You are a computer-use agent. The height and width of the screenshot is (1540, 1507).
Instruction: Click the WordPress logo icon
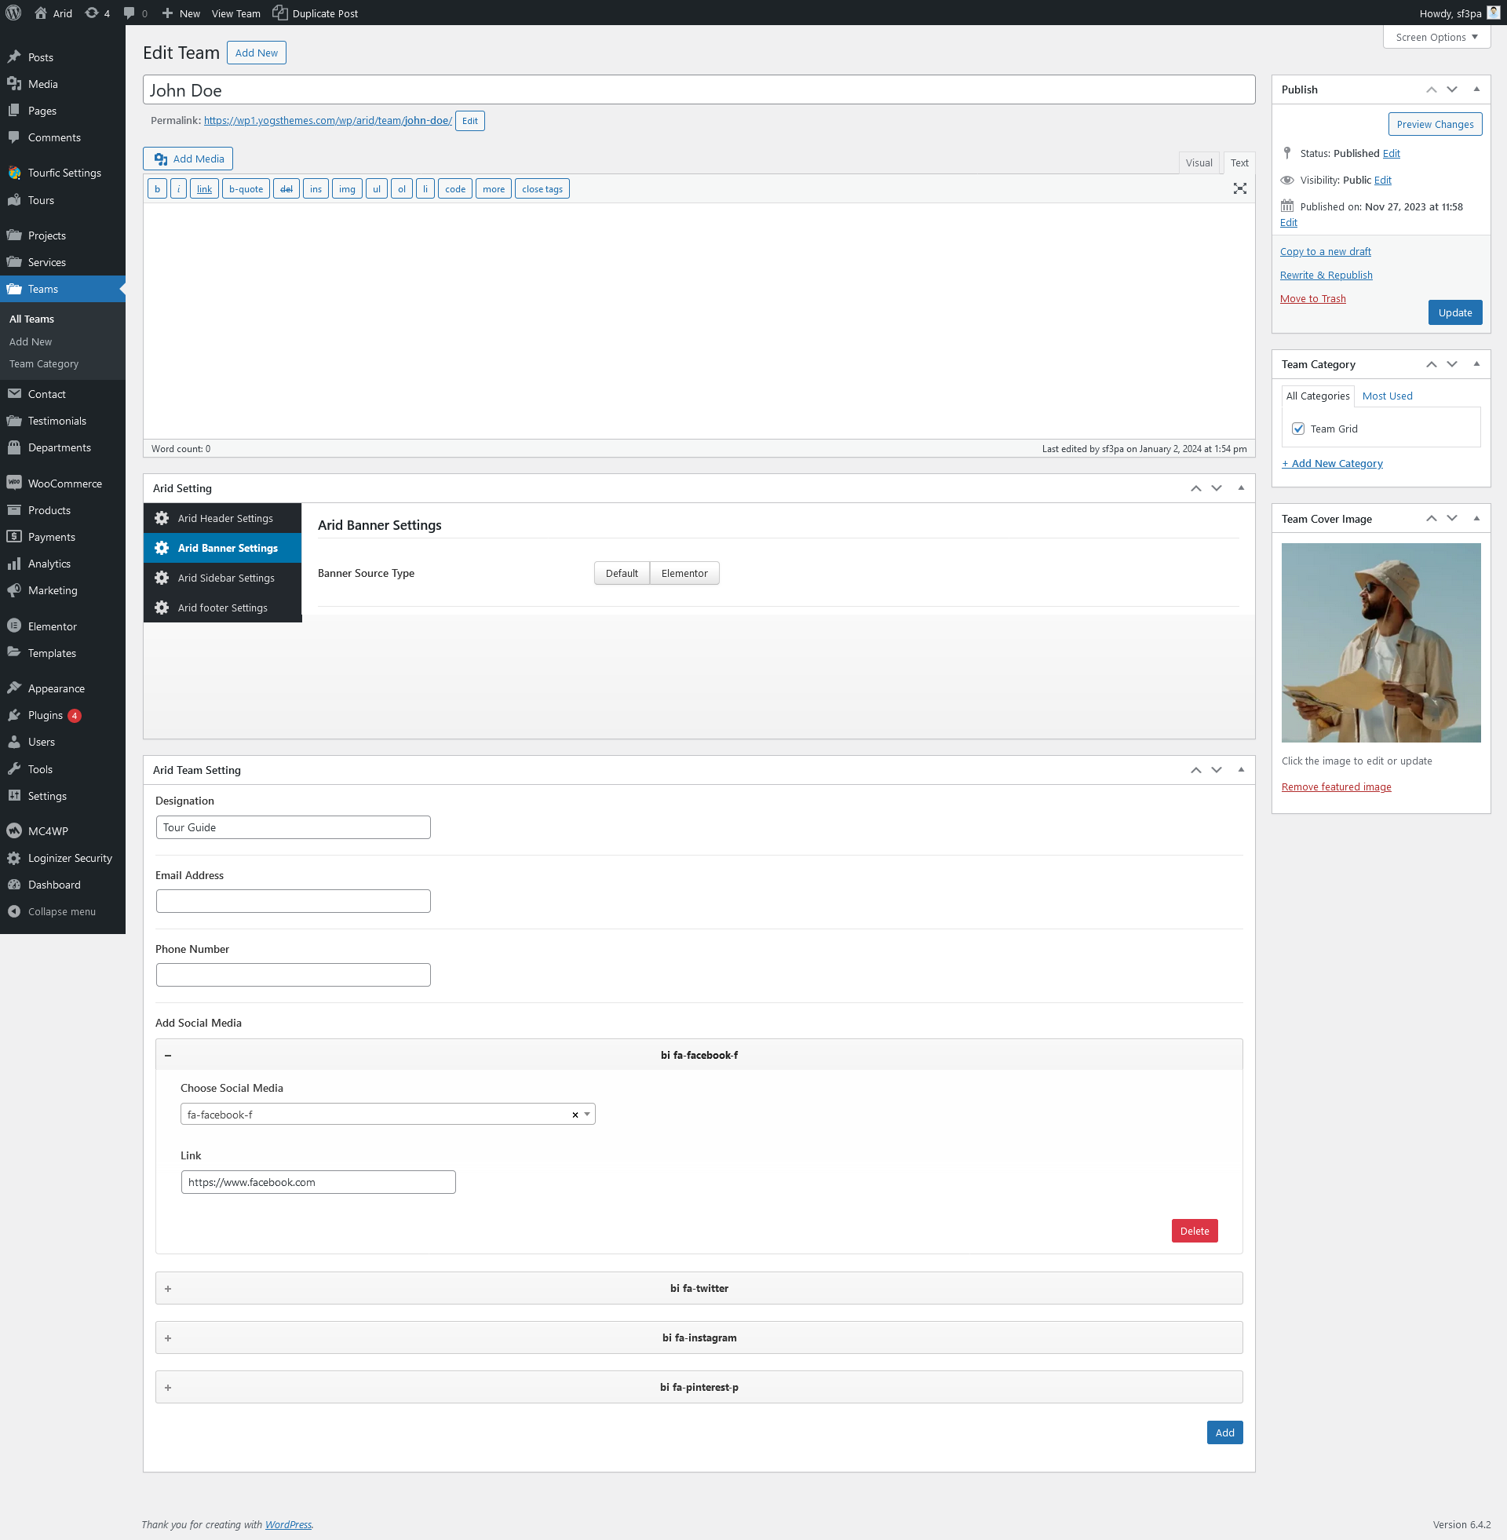coord(13,13)
